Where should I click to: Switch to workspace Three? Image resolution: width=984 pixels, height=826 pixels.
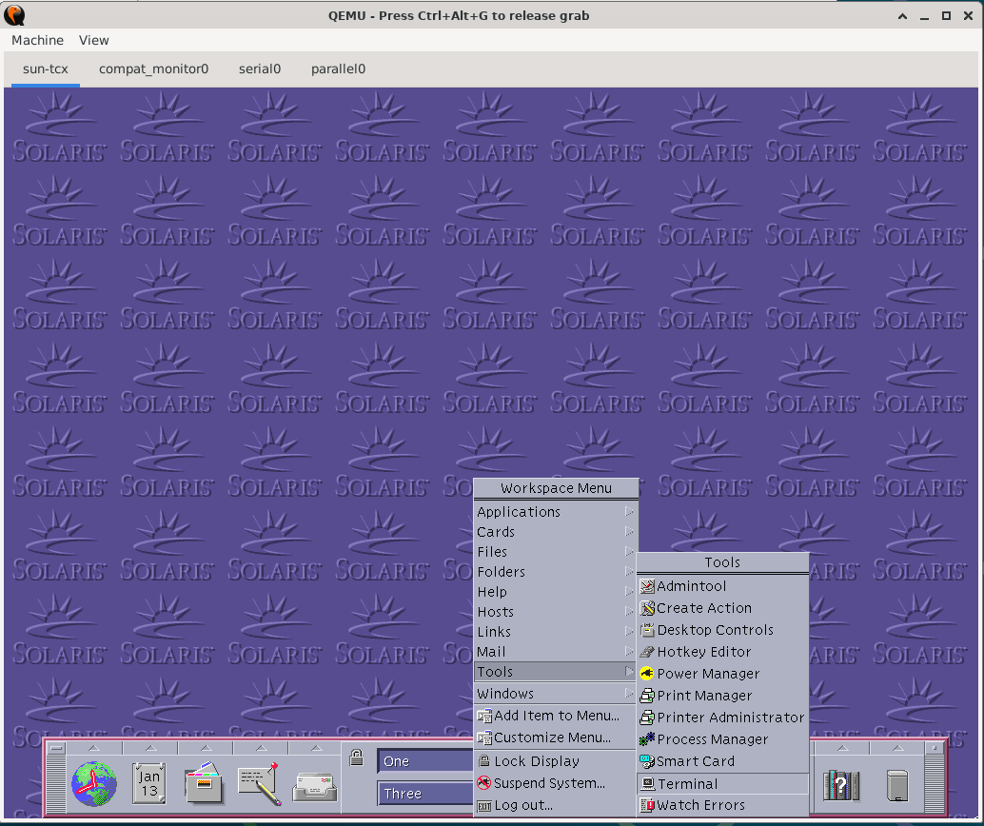424,794
